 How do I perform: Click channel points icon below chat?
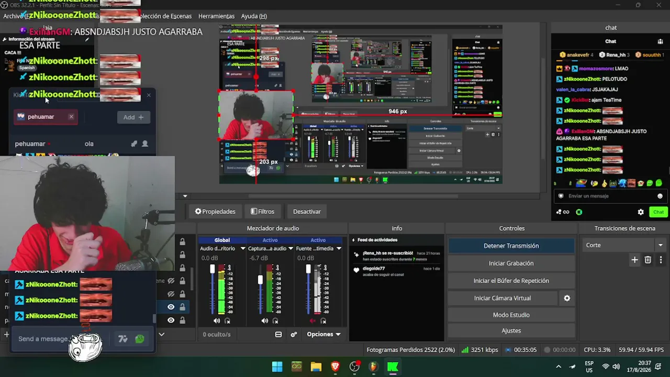(x=563, y=212)
